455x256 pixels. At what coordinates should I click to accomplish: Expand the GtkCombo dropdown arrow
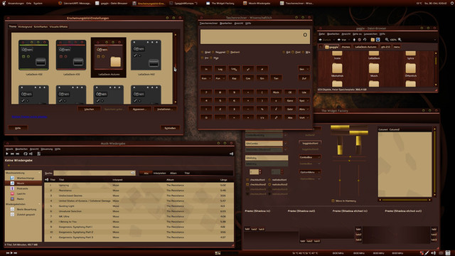click(285, 144)
